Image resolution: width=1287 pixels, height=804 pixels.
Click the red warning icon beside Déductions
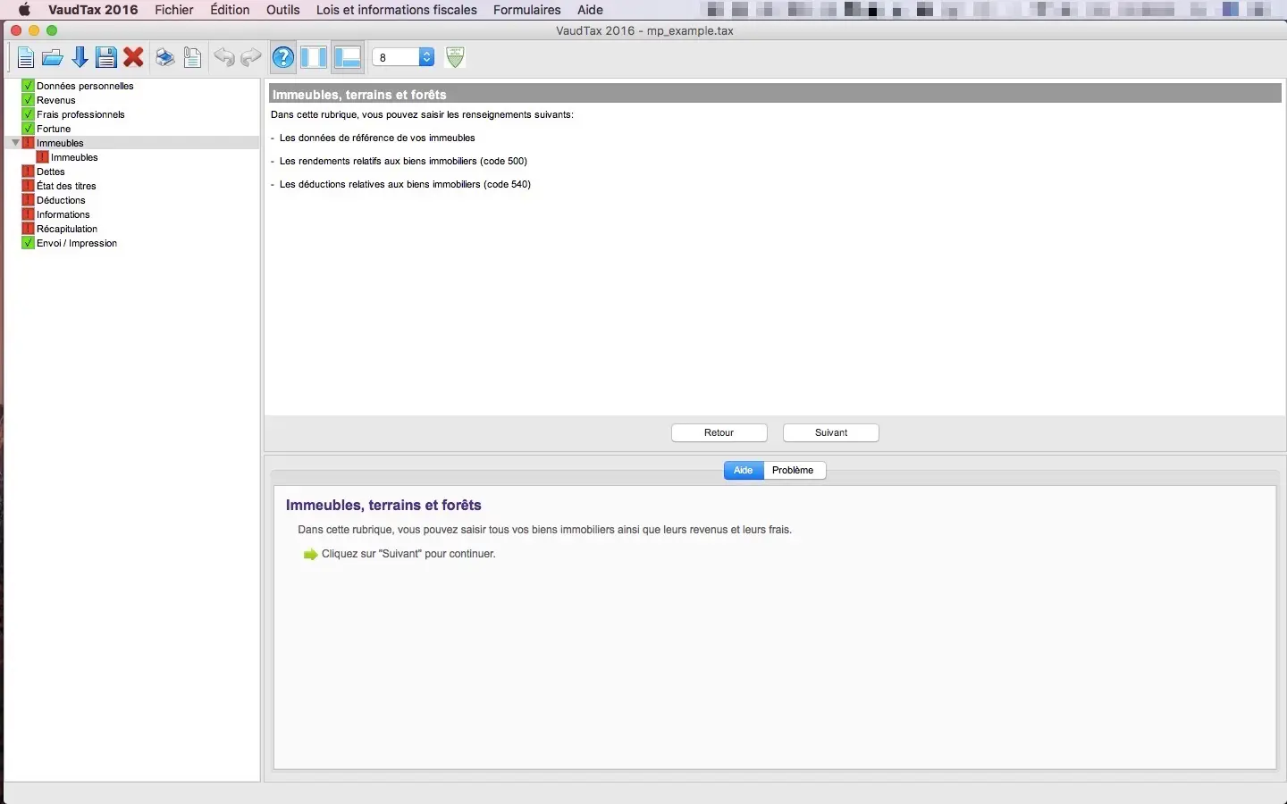pyautogui.click(x=28, y=200)
